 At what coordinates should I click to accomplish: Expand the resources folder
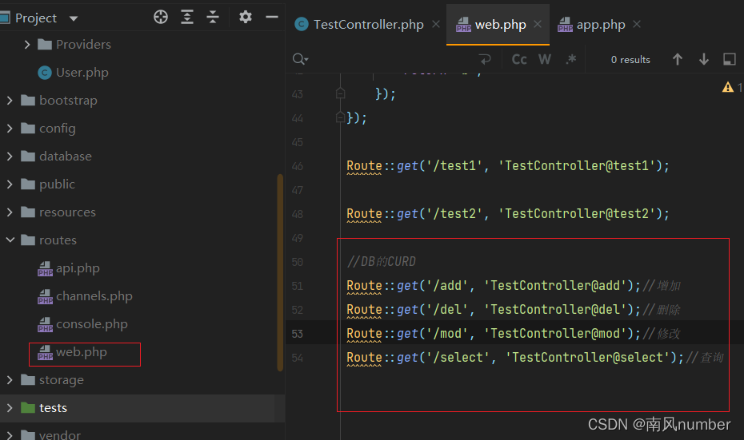10,212
